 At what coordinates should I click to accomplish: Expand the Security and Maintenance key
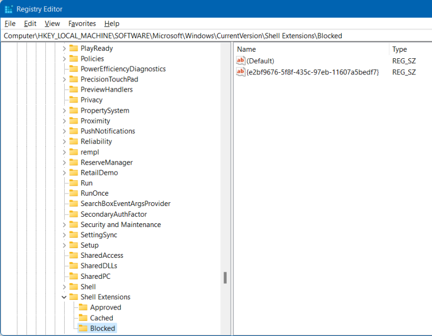click(64, 224)
